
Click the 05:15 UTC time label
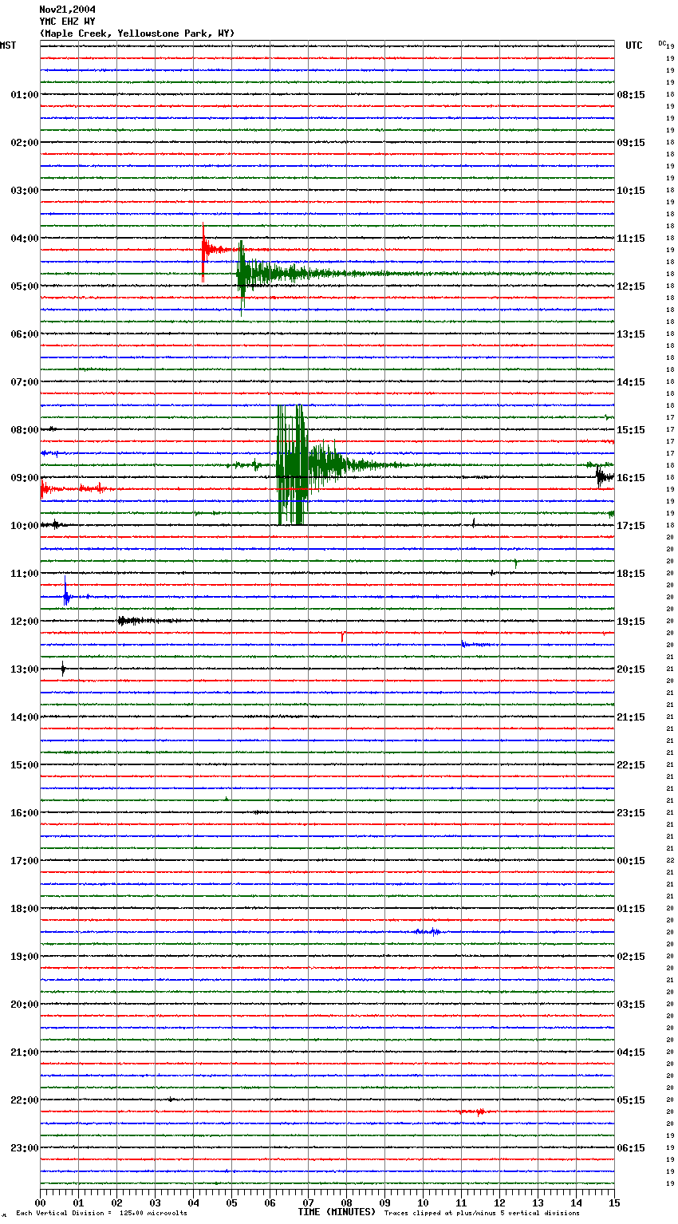(631, 1100)
